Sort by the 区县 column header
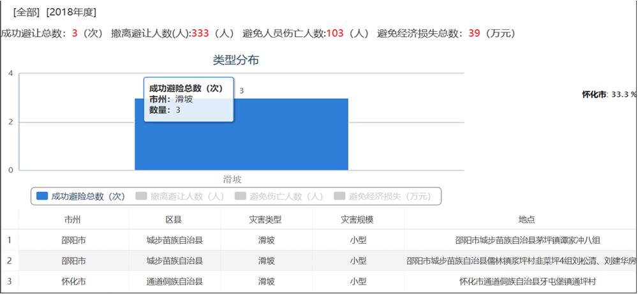This screenshot has width=638, height=294. (174, 219)
